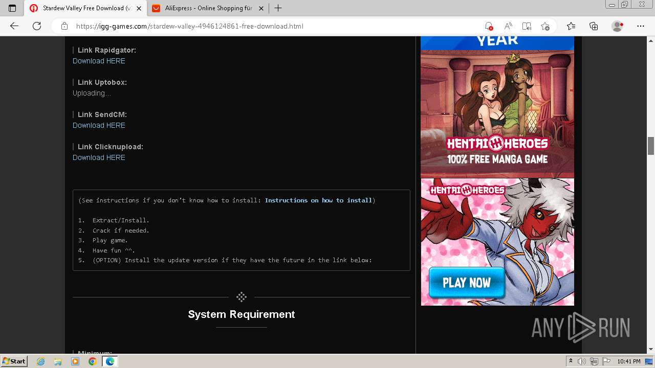Open the blocked tracking notification icon
The height and width of the screenshot is (368, 655).
point(489,26)
